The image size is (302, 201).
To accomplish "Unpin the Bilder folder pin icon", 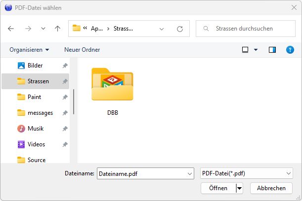I will pos(65,66).
